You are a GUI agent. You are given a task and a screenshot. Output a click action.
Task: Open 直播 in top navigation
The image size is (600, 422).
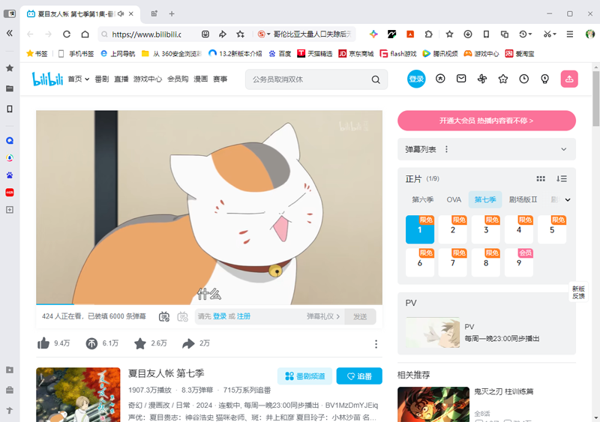click(x=121, y=79)
